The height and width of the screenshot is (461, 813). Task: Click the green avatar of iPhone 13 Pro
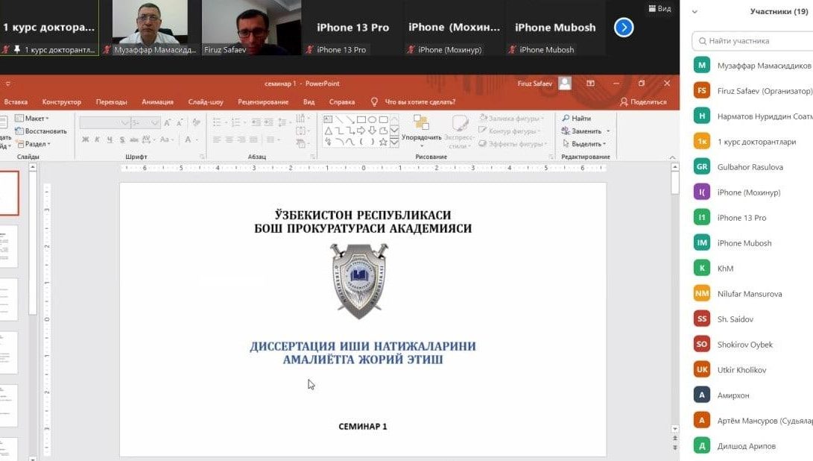[701, 218]
